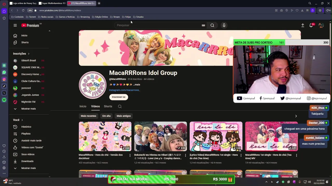
Task: Open the ad blocker shield icon in address bar
Action: 287,10
